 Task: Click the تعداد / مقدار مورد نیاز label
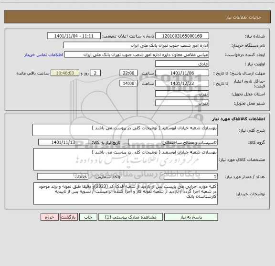[245, 177]
